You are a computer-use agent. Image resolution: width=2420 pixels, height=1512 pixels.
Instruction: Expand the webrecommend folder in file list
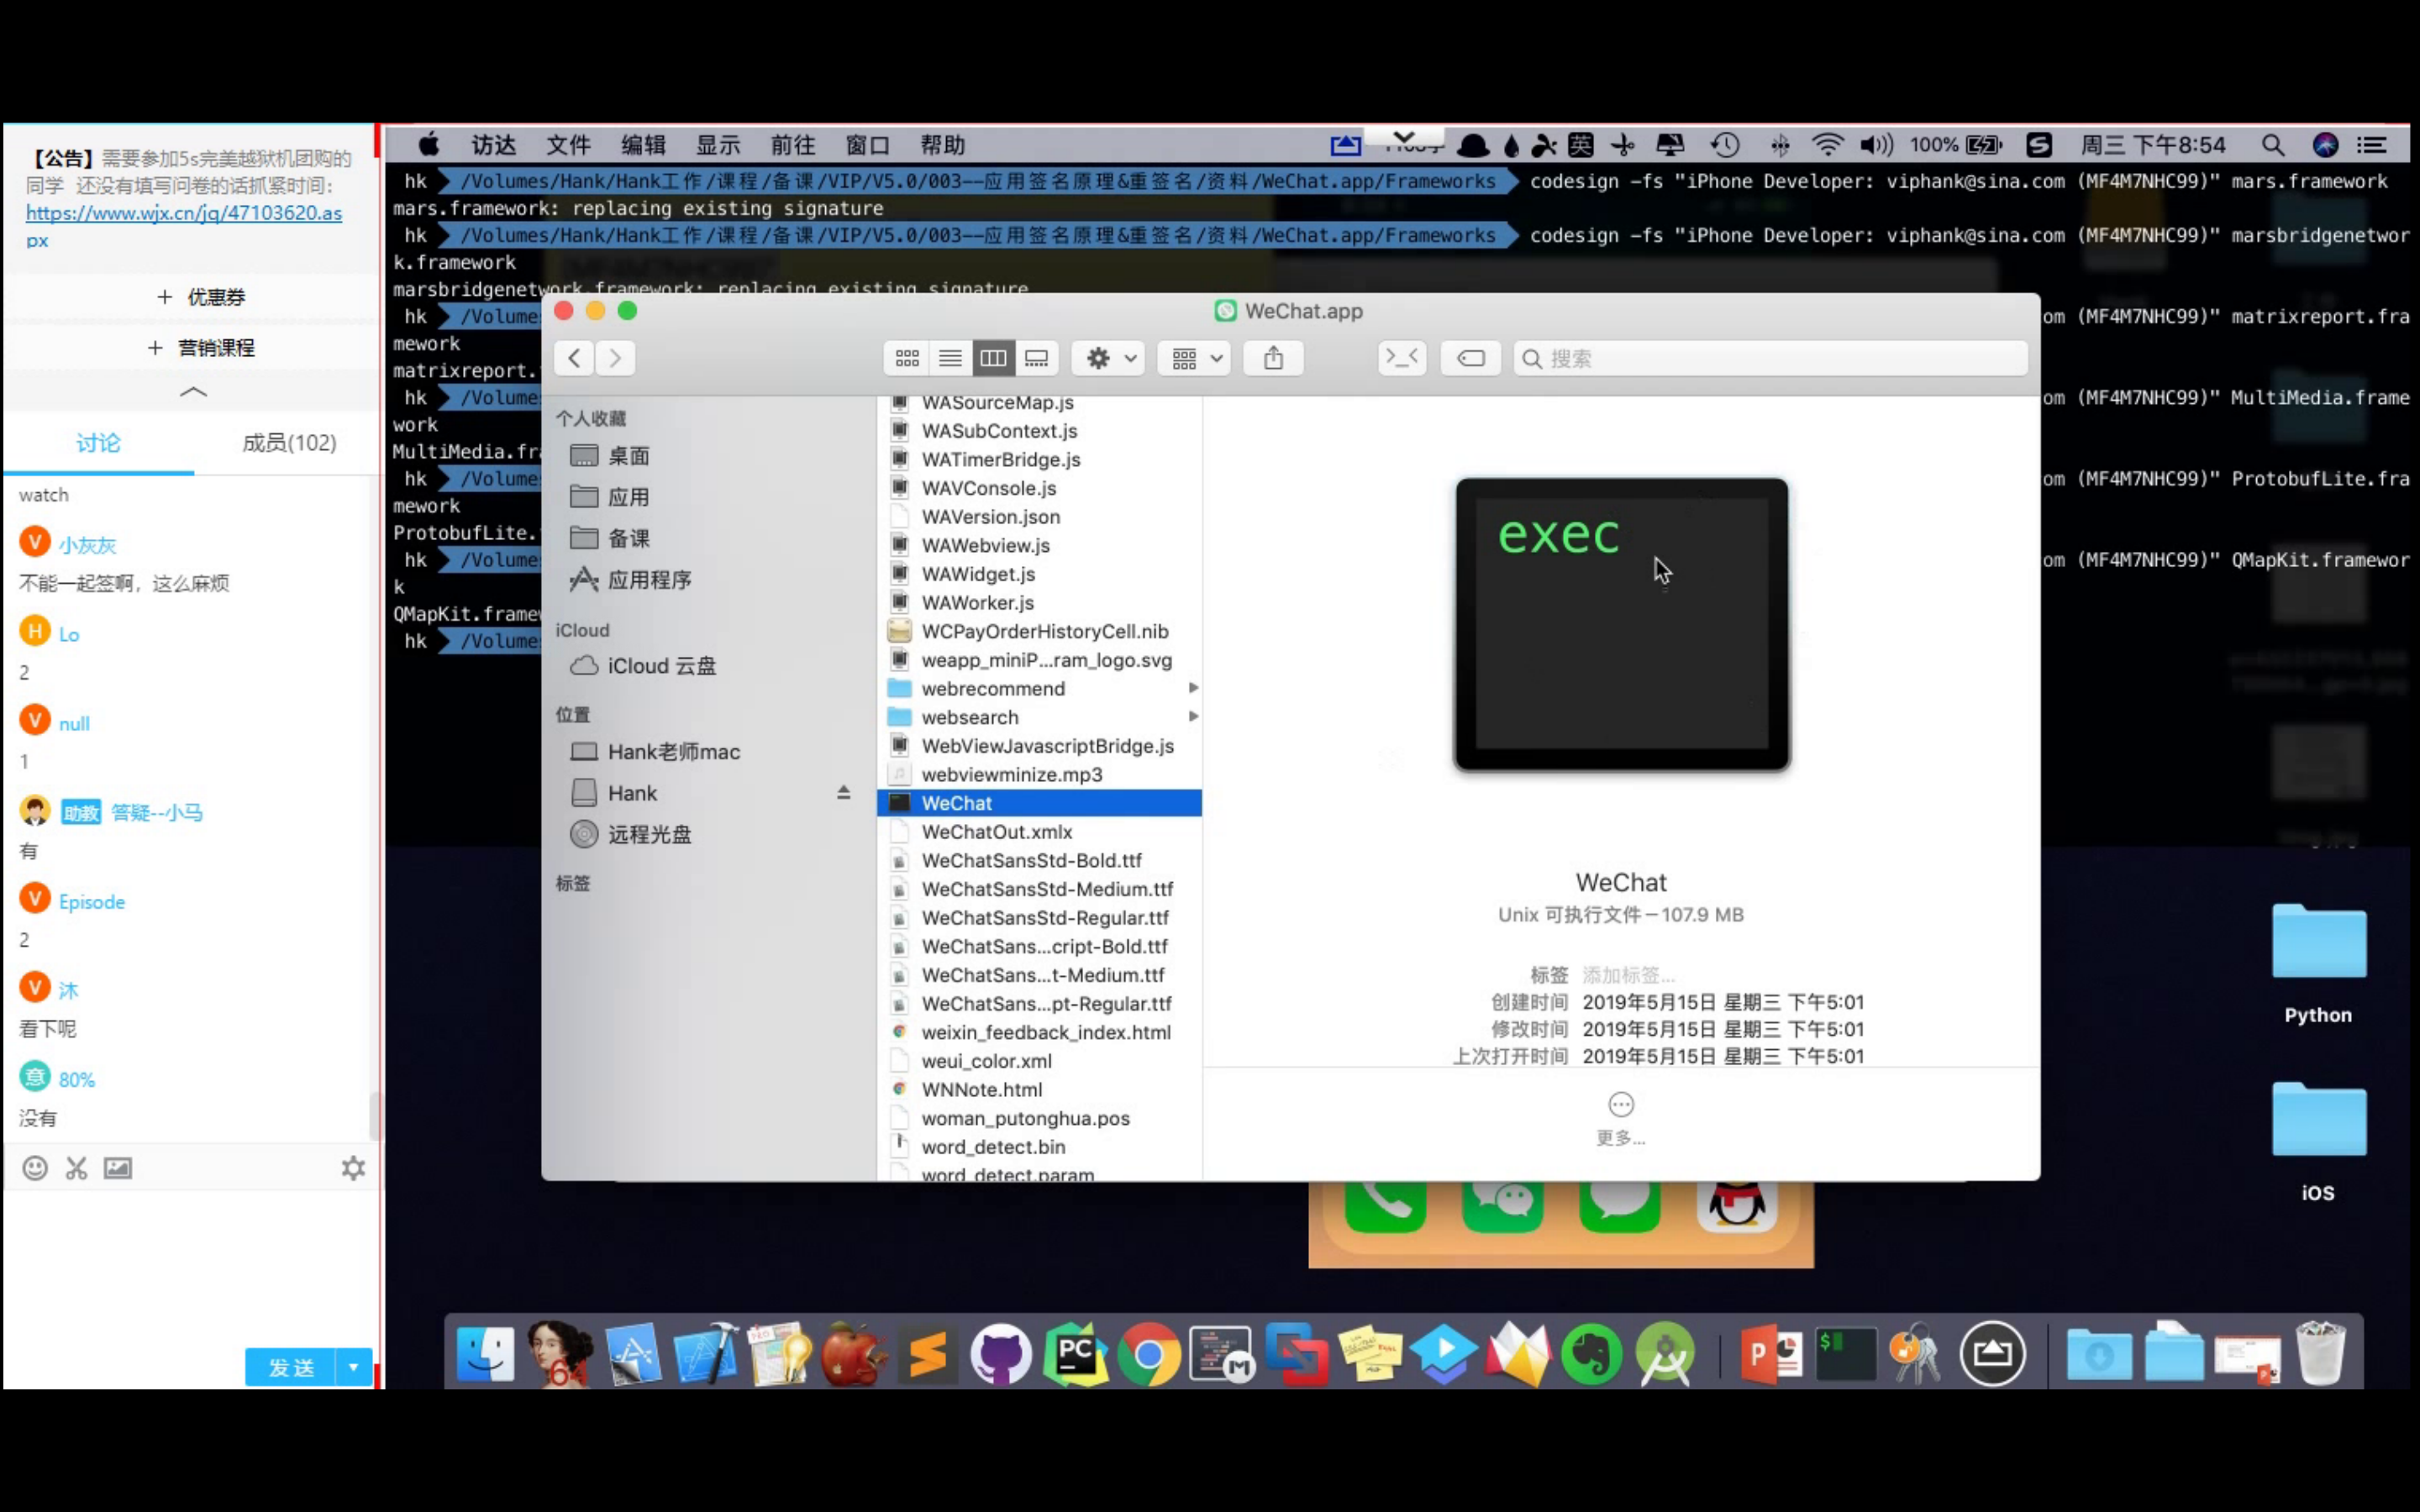pos(1192,688)
